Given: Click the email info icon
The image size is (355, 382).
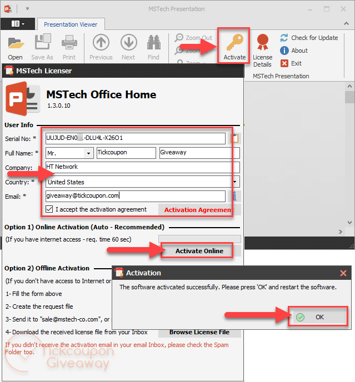Looking at the screenshot, I should point(234,196).
